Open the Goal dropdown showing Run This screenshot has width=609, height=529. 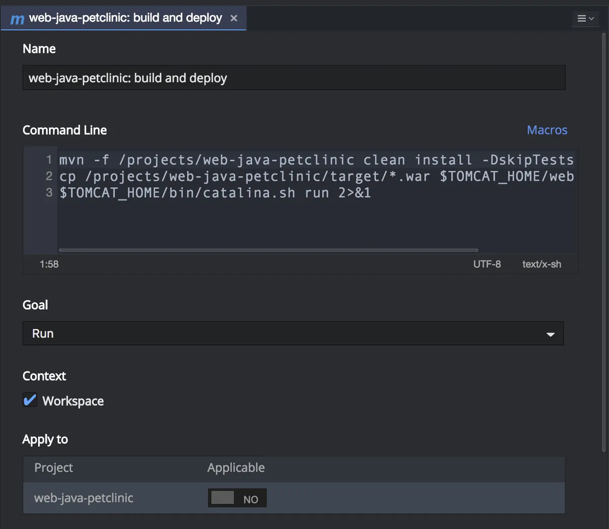click(x=293, y=334)
